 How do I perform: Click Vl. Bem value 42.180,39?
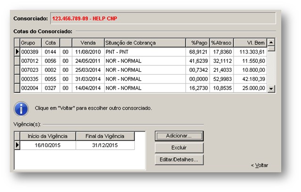pos(250,79)
